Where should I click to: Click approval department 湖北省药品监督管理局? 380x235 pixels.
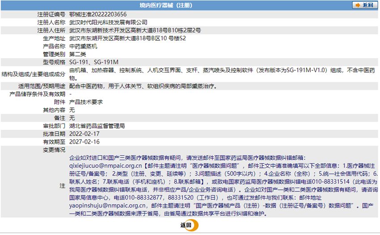point(97,126)
